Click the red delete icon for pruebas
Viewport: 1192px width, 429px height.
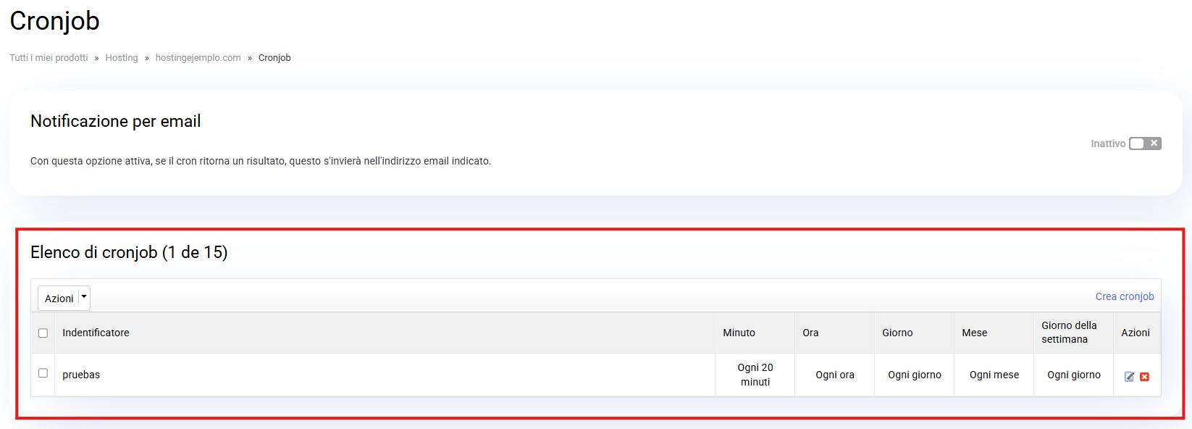point(1144,376)
